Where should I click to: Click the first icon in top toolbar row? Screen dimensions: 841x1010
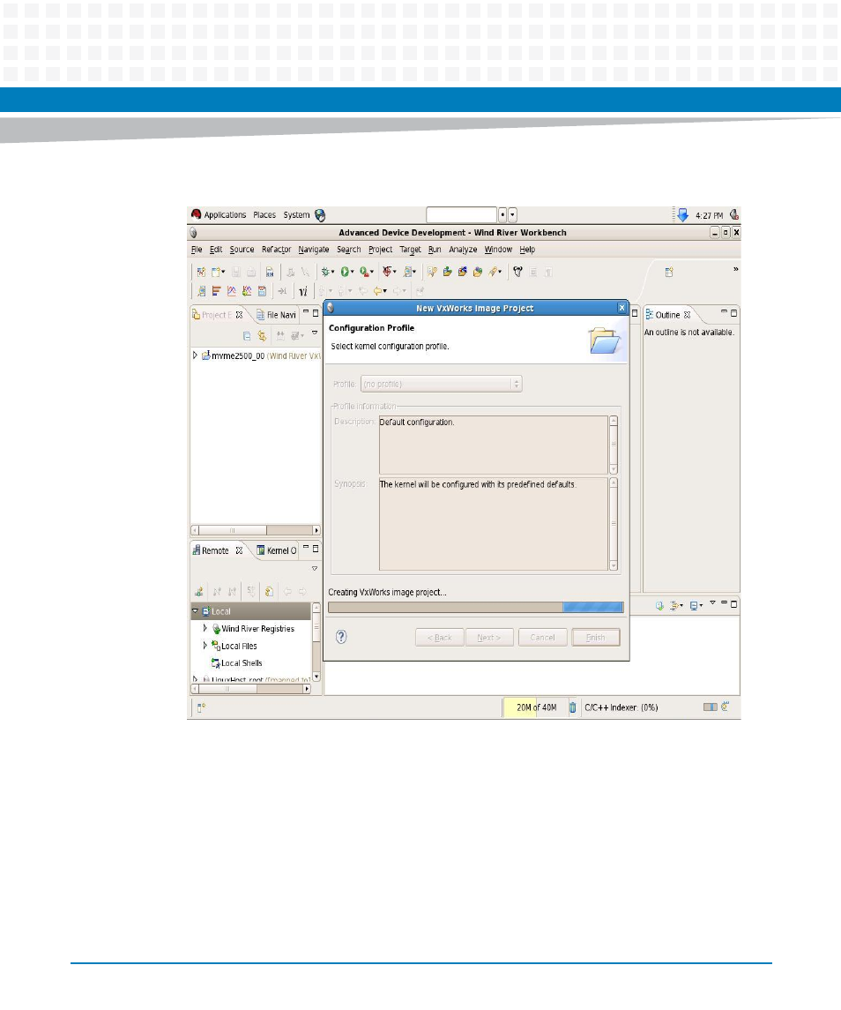[202, 272]
